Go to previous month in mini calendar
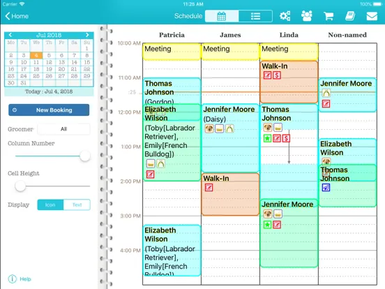385x289 pixels. [10, 35]
